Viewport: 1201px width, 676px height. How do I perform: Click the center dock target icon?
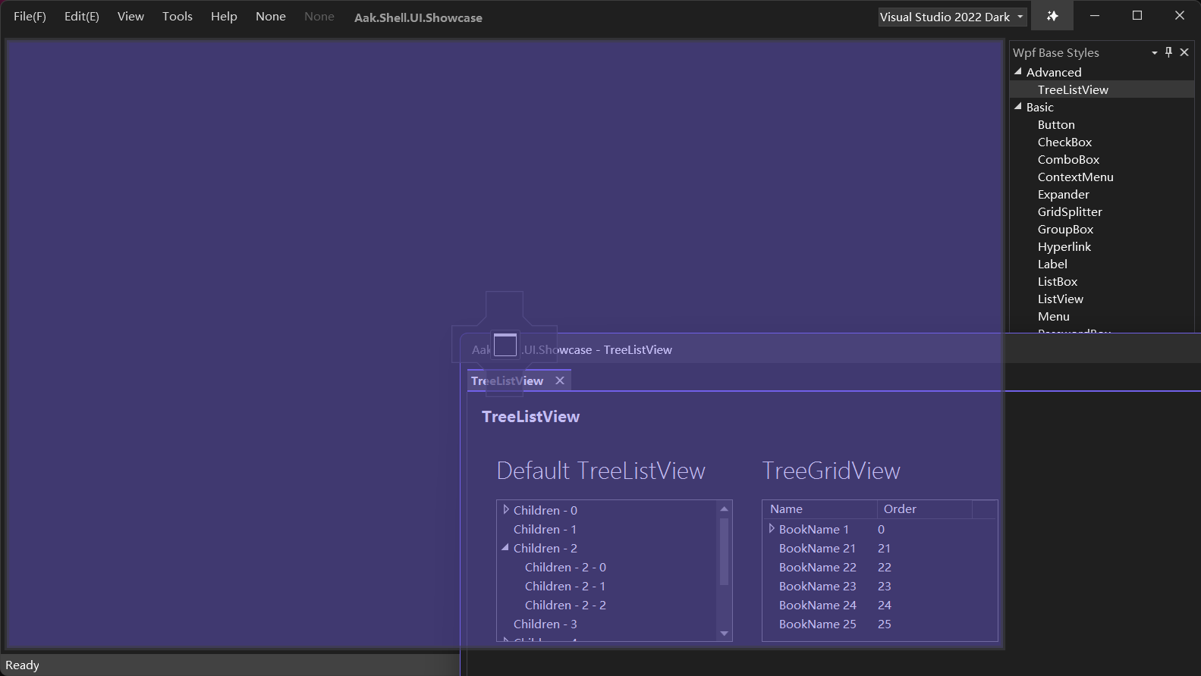tap(505, 345)
